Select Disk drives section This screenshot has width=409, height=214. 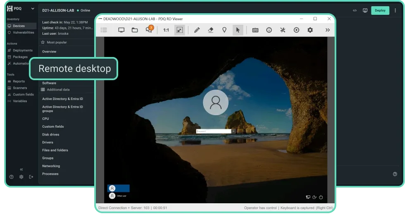point(51,135)
